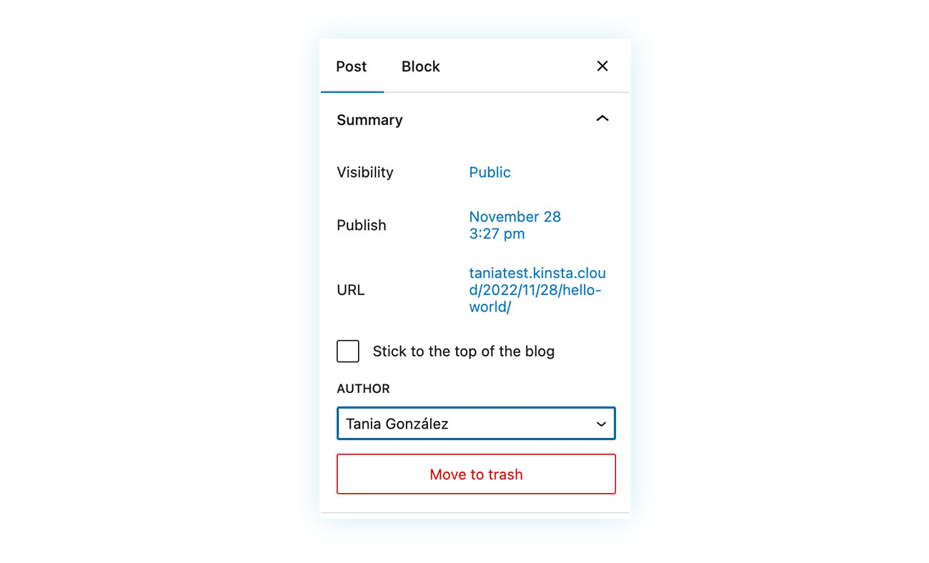929x563 pixels.
Task: Collapse the Summary panel using the chevron
Action: pyautogui.click(x=602, y=119)
